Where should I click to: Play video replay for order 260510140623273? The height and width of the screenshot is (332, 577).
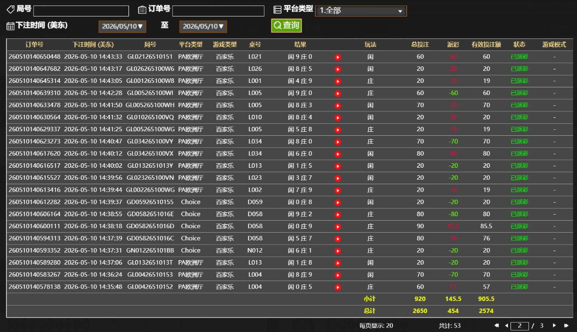[x=337, y=142]
